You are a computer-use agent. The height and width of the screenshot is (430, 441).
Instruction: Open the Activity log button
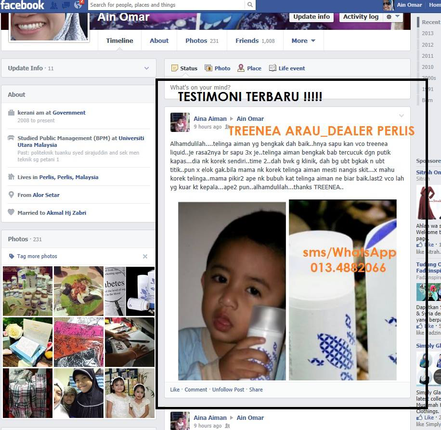[x=361, y=17]
